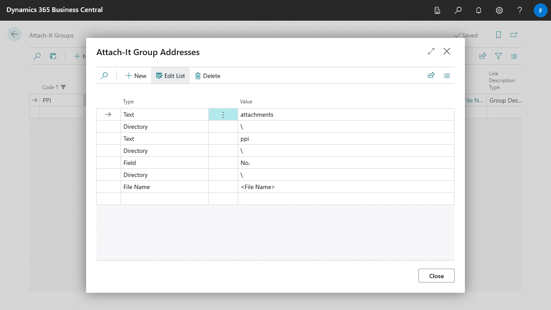Toggle the list view icon in dialog
Viewport: 551px width, 310px height.
tap(447, 76)
